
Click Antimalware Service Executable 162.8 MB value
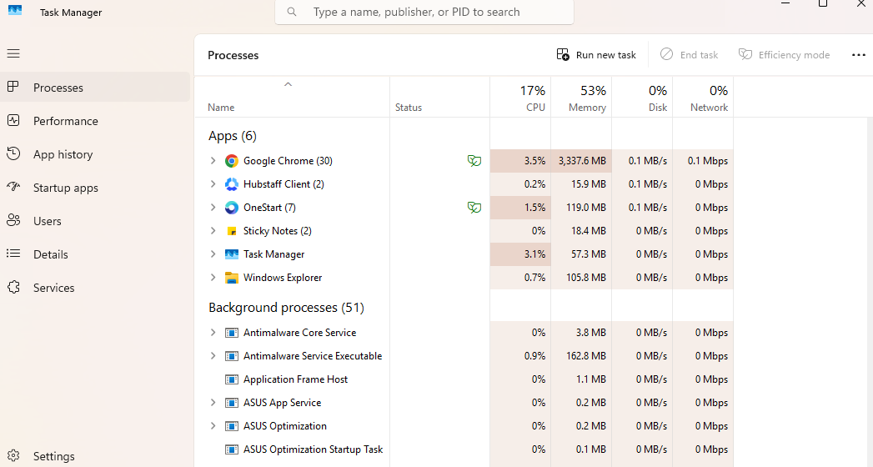585,356
